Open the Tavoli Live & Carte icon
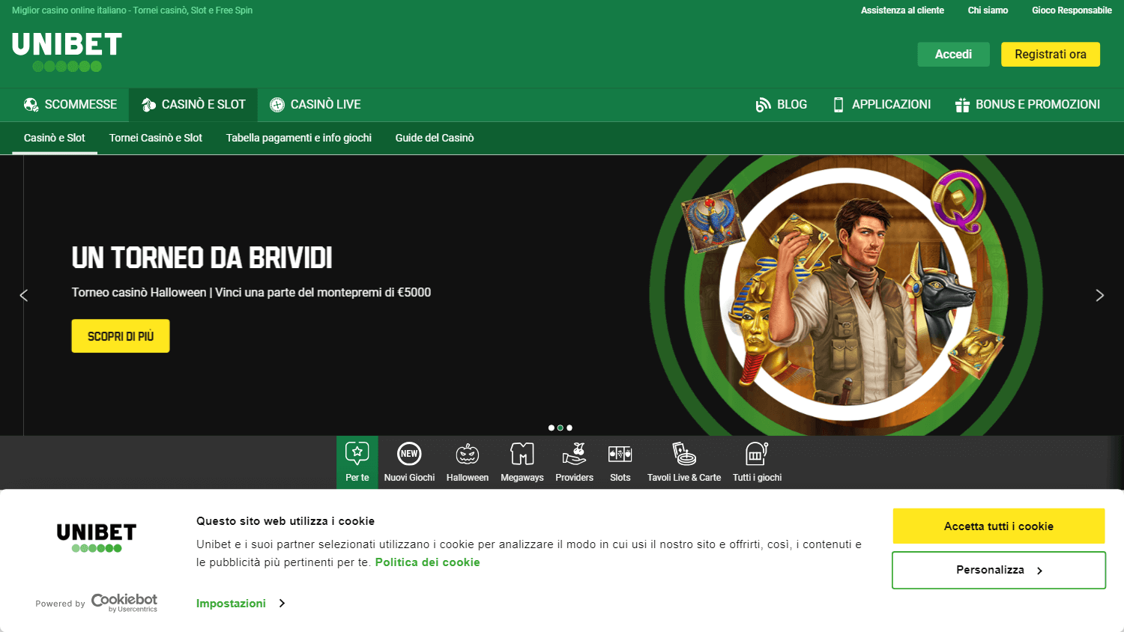 point(684,454)
